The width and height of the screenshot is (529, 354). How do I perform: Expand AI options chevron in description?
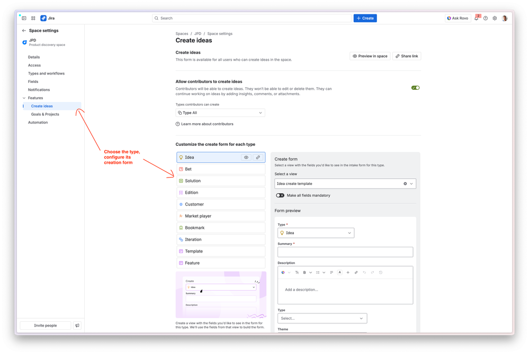[x=289, y=273]
